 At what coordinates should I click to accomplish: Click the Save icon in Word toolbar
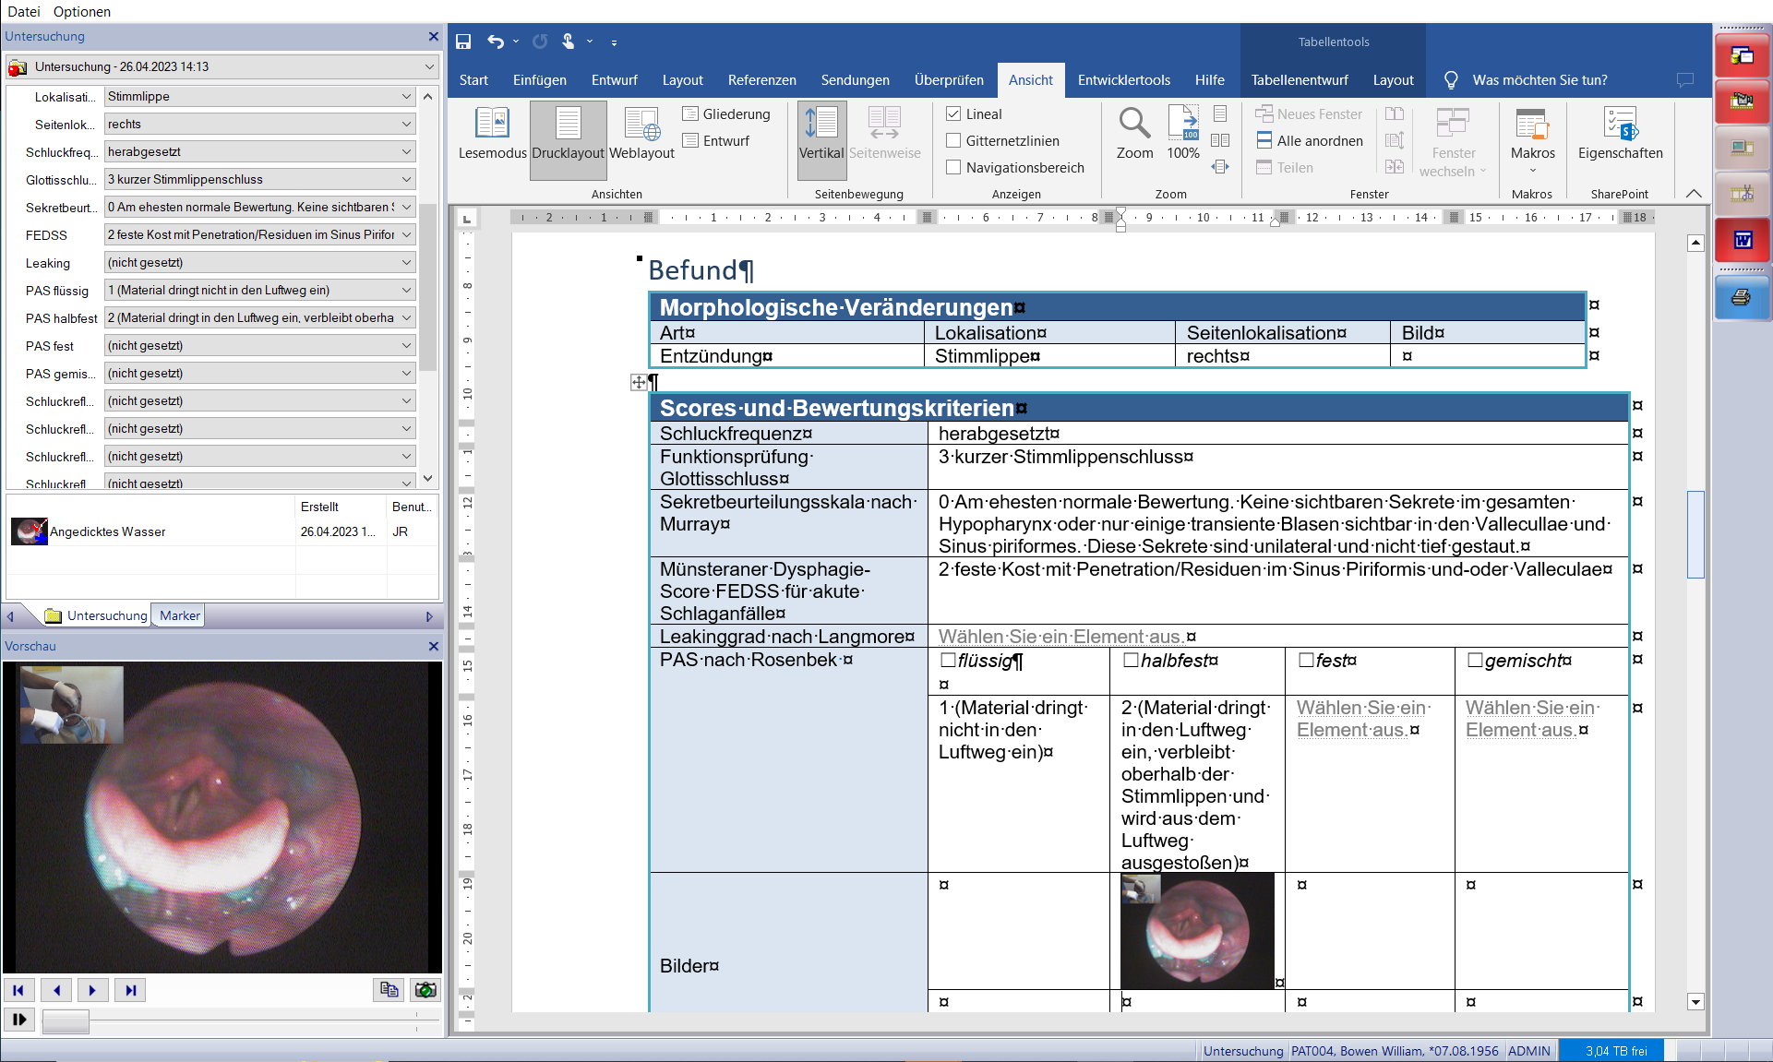pos(463,42)
